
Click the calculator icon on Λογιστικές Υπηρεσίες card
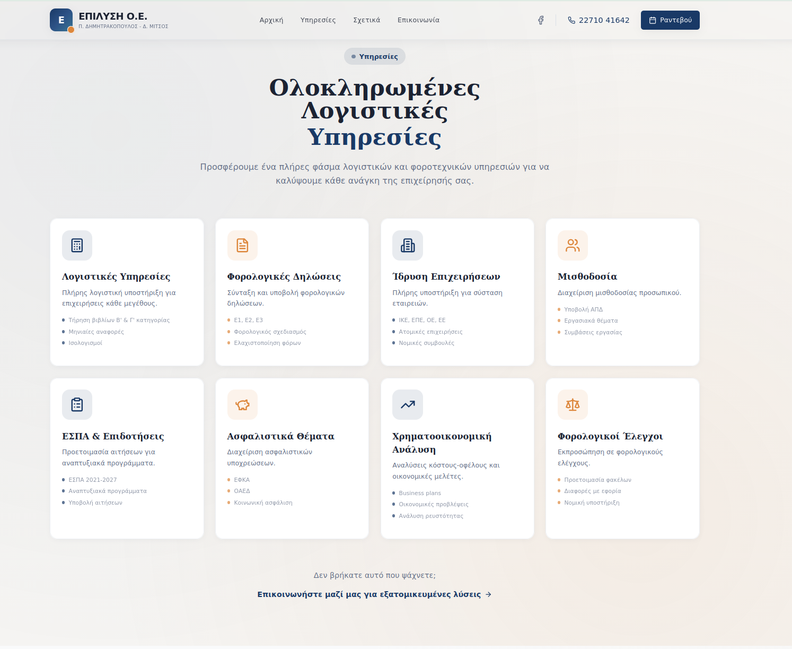tap(77, 245)
